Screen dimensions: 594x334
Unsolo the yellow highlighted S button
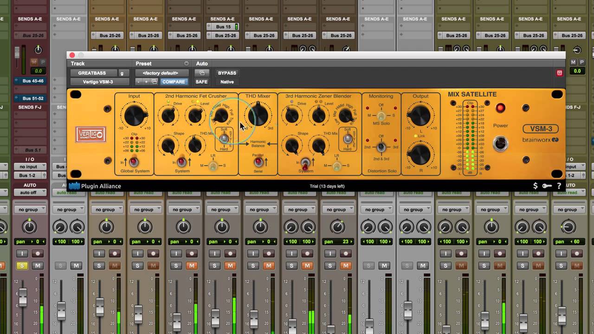tap(22, 266)
